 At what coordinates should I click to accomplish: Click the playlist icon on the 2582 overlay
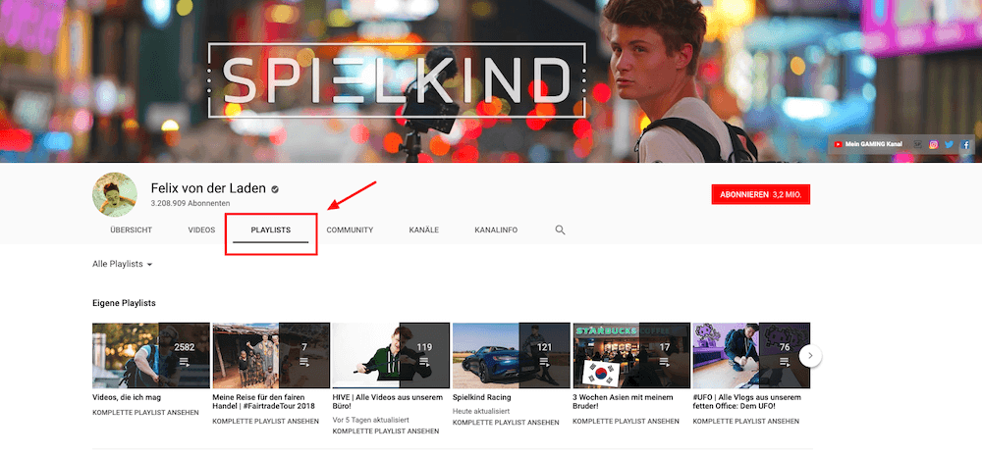pyautogui.click(x=185, y=362)
